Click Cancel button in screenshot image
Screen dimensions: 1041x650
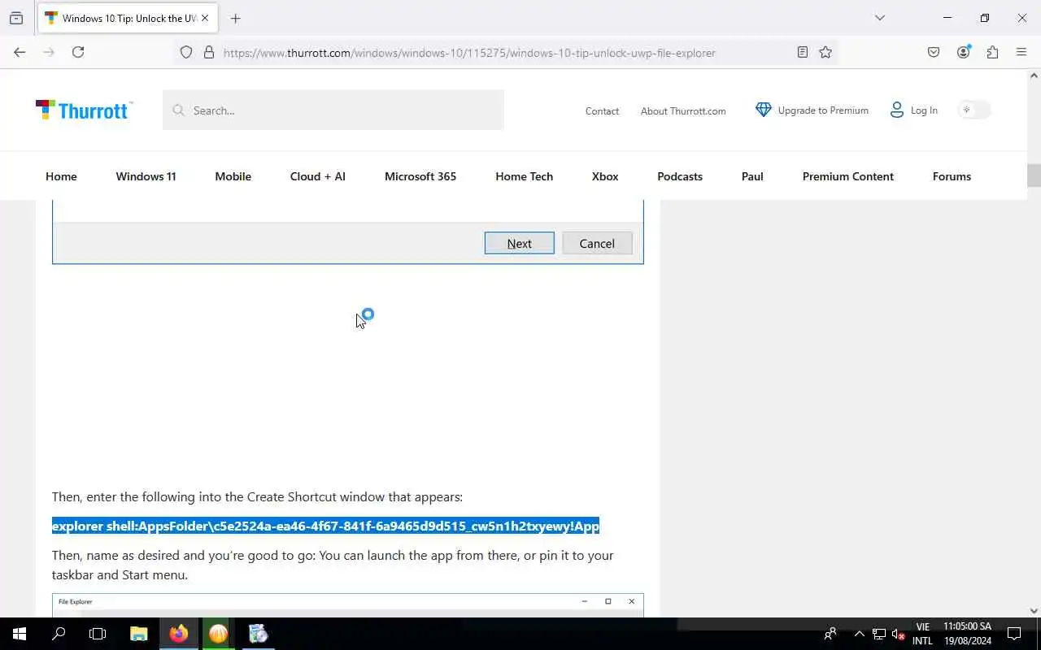point(597,243)
